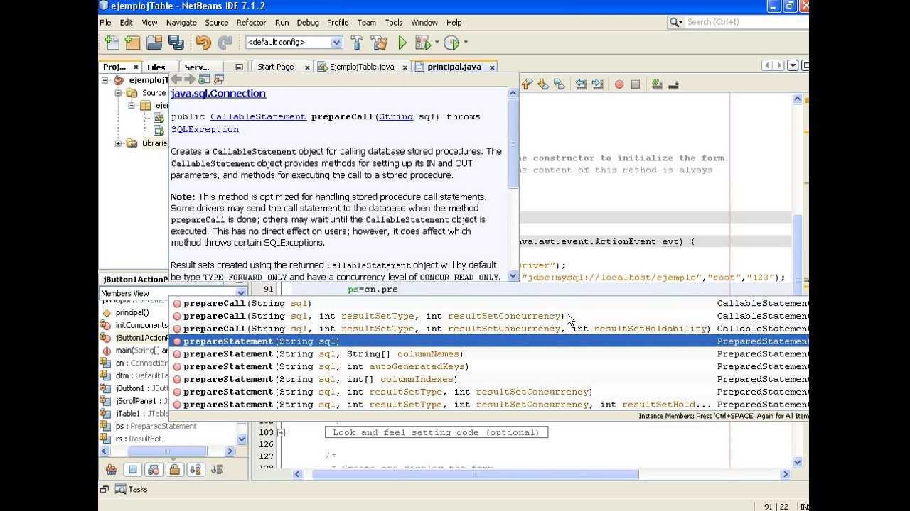The height and width of the screenshot is (511, 910).
Task: Click Toggle Bookmark editor icon
Action: [x=559, y=84]
